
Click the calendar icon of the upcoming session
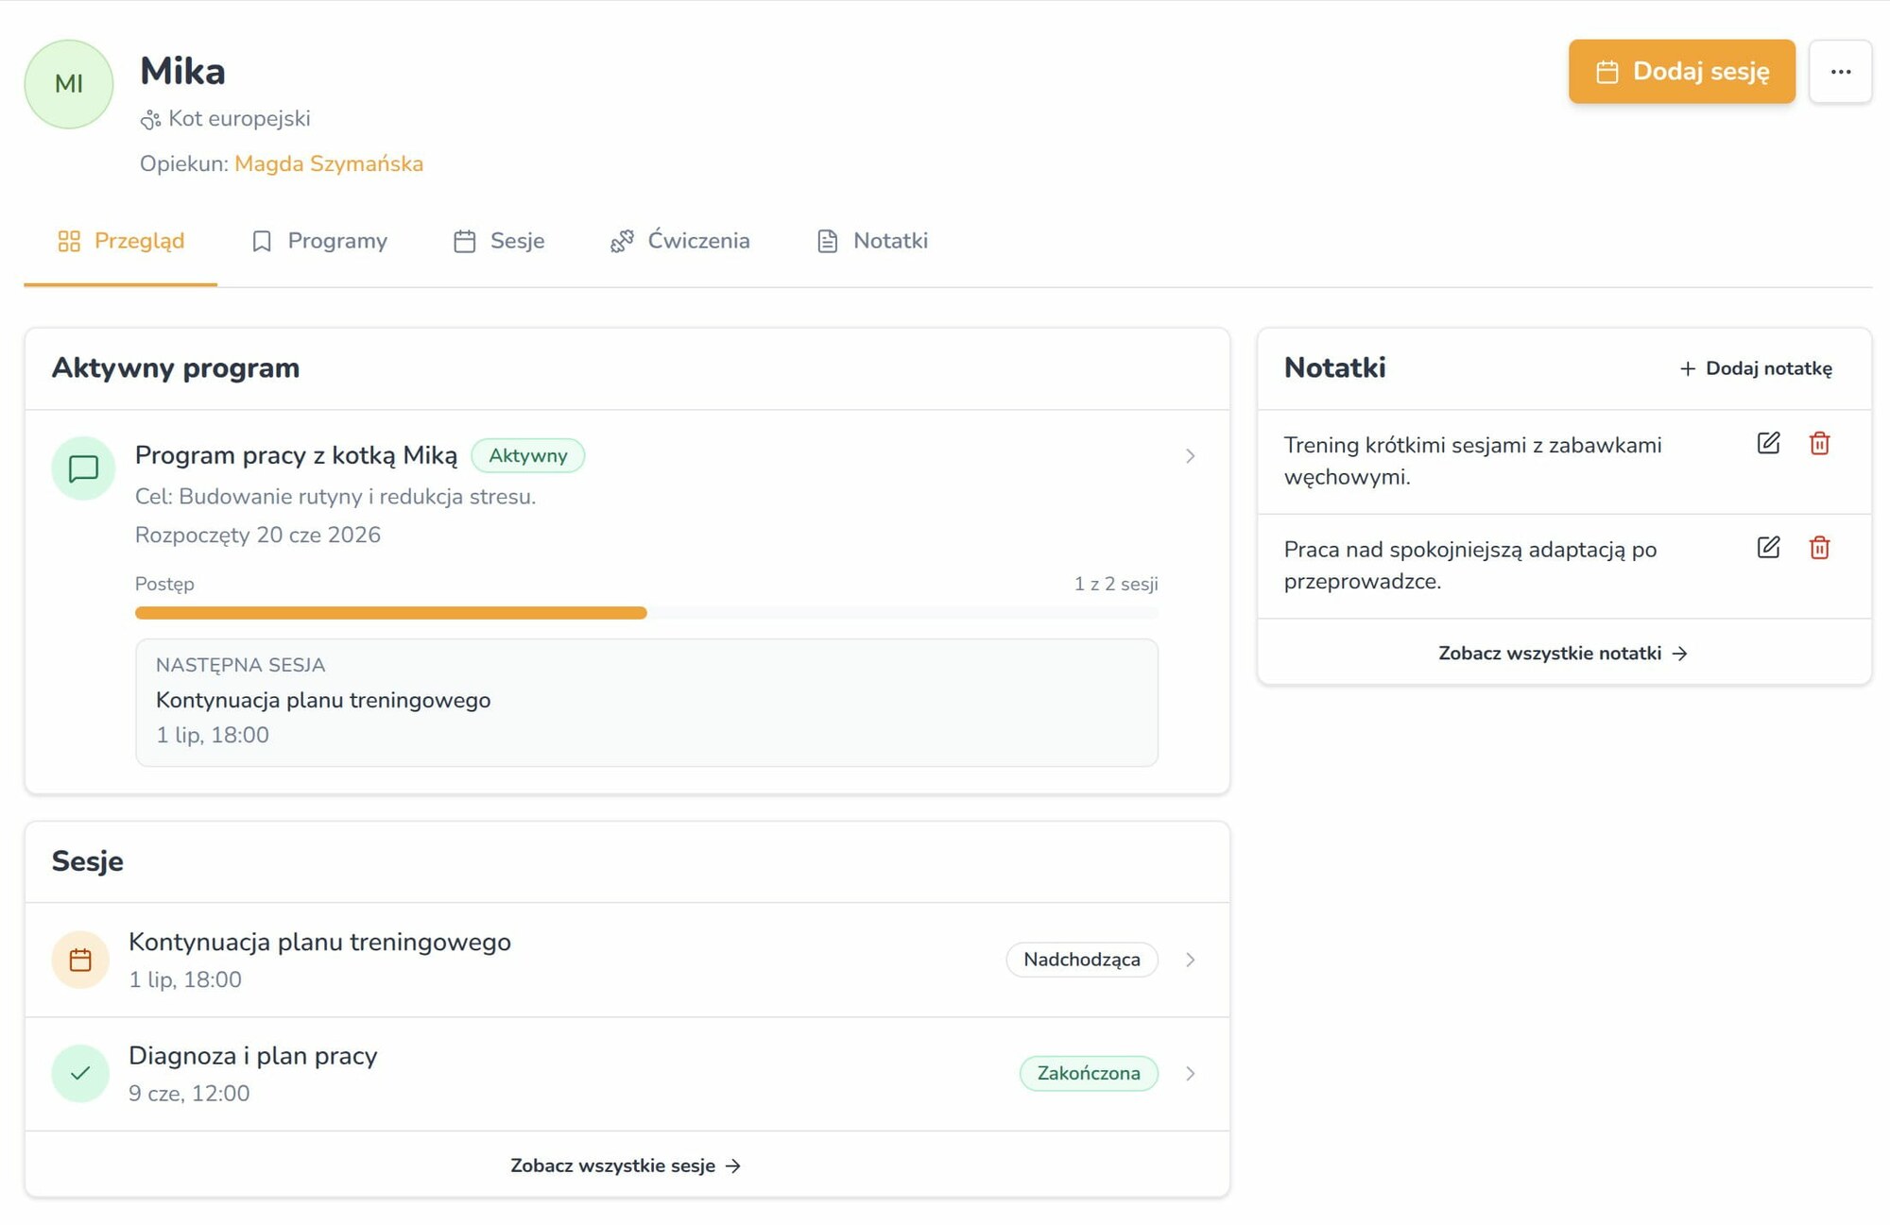[80, 960]
